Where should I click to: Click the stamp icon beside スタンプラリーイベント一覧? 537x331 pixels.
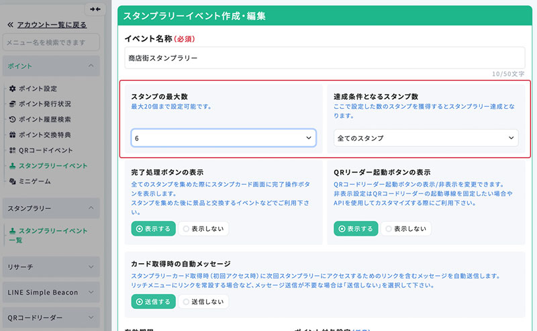12,231
